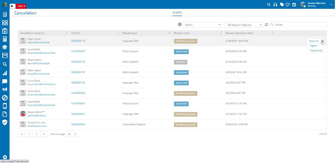Open the settings gear in sidebar

tap(5, 157)
